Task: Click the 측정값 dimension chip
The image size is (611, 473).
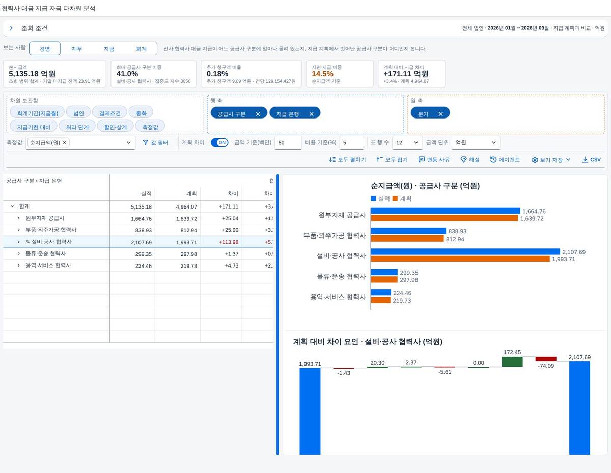Action: tap(150, 126)
